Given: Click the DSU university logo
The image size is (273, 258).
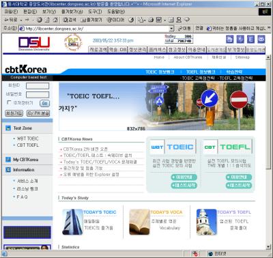Looking at the screenshot, I should point(34,43).
